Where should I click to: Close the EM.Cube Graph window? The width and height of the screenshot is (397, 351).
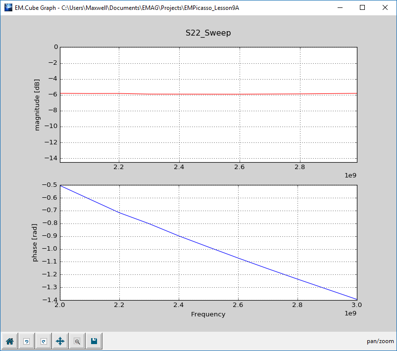(x=385, y=7)
